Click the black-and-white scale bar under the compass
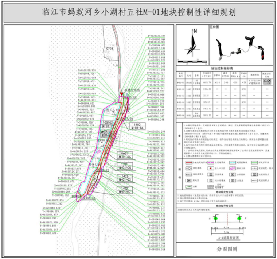Screen dimensions: 277x259 (x=192, y=62)
